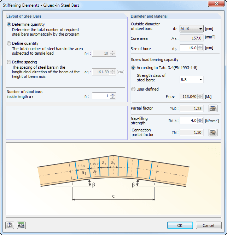
Task: Select According to Tab. 3.4 option
Action: tap(133, 68)
